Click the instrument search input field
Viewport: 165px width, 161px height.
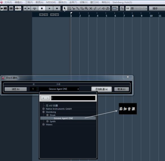click(73, 98)
